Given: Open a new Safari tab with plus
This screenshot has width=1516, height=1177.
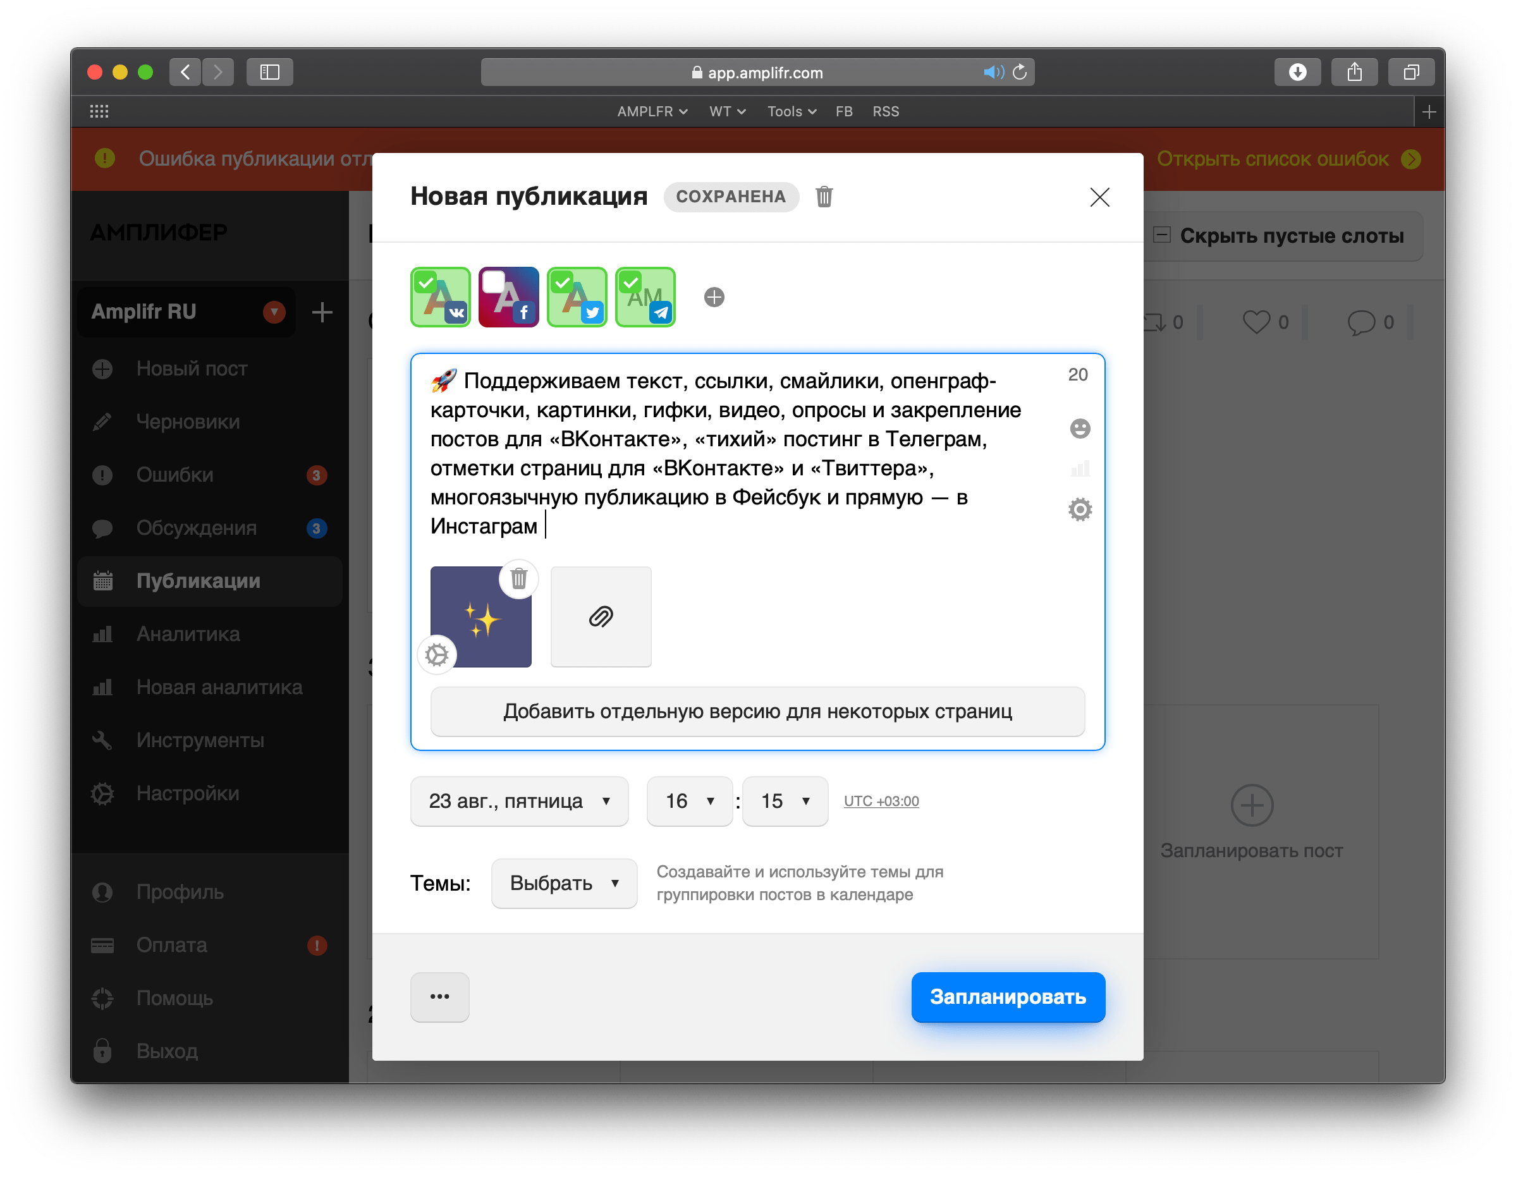Looking at the screenshot, I should 1429,112.
